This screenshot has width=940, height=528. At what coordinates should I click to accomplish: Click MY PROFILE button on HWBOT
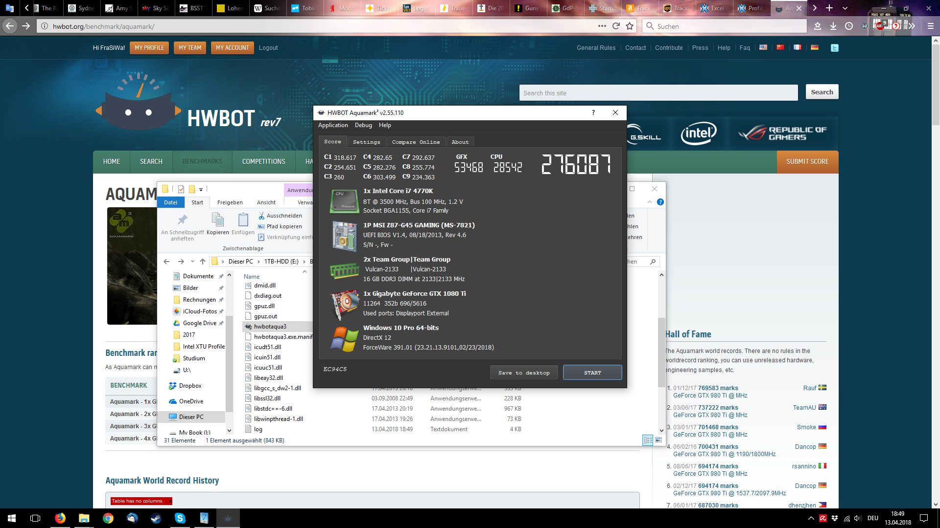149,48
